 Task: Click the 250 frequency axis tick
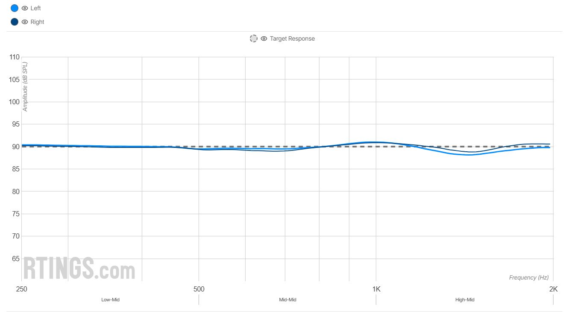tap(21, 289)
